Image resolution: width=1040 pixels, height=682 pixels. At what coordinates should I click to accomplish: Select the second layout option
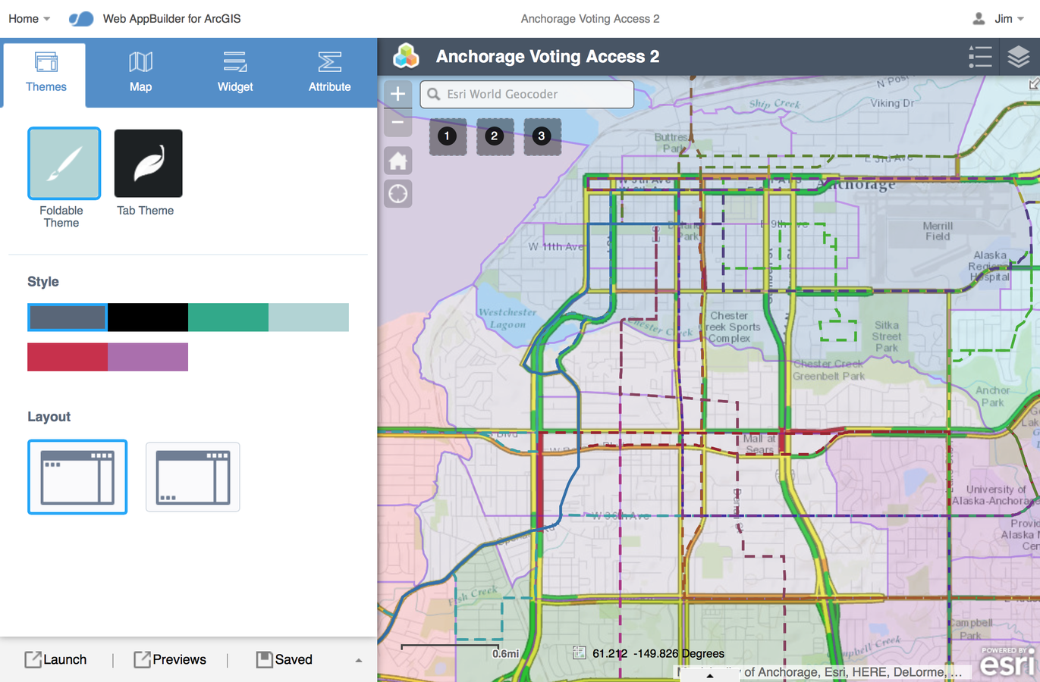point(193,477)
